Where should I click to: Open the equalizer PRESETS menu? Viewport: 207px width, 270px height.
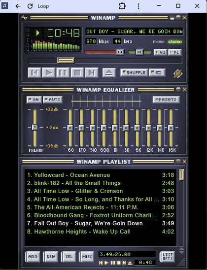(x=166, y=100)
